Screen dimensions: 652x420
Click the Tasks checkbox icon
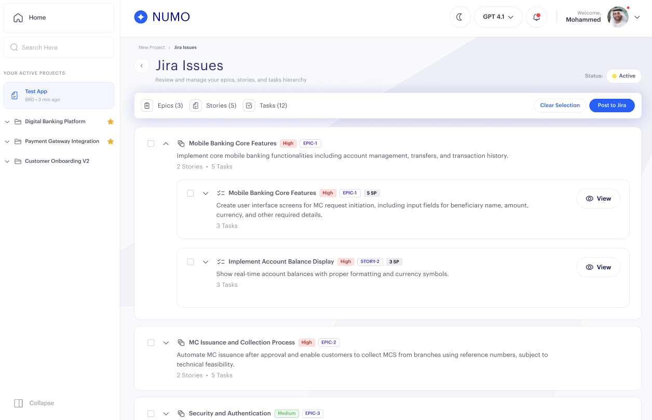pos(249,106)
